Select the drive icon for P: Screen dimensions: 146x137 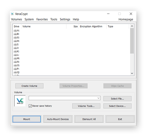pos(15,69)
